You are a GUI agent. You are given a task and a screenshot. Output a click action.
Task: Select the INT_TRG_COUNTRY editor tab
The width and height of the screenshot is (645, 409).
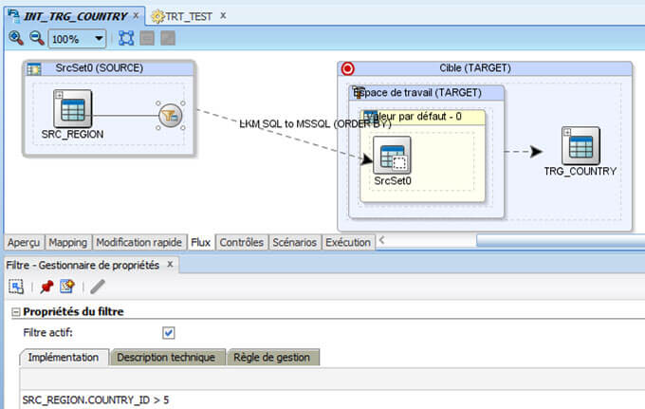[x=75, y=16]
